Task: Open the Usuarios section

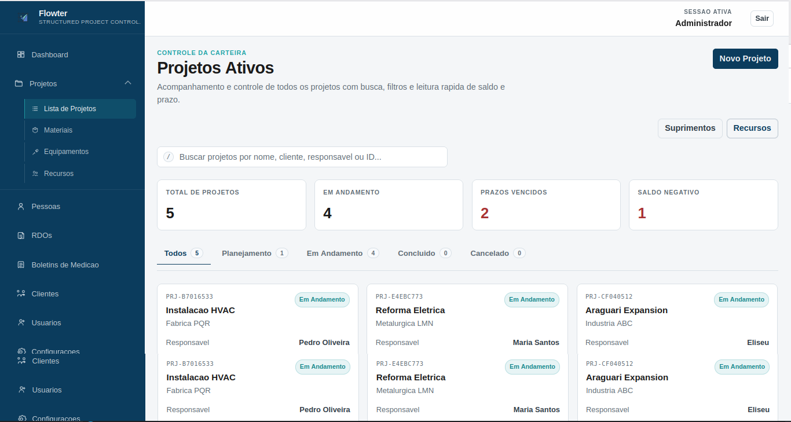Action: click(x=45, y=322)
